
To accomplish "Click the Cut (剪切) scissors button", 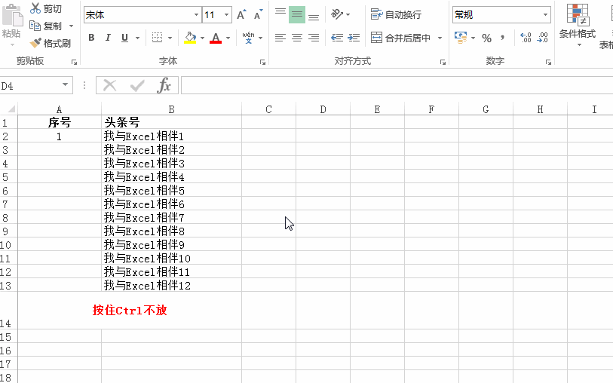I will 46,8.
